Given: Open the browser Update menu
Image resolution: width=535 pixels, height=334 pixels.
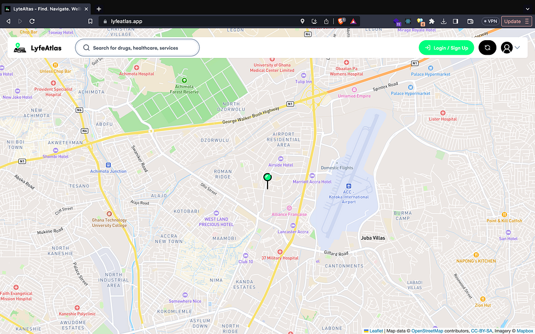Looking at the screenshot, I should [516, 21].
